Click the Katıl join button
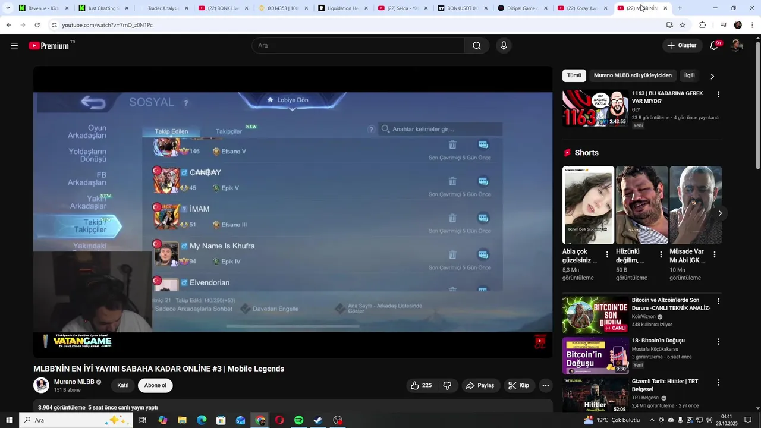This screenshot has height=428, width=761. click(x=123, y=385)
